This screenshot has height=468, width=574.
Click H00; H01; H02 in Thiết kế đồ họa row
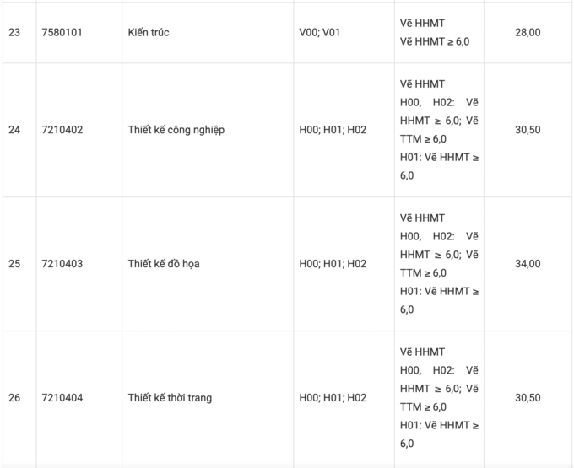[x=333, y=264]
